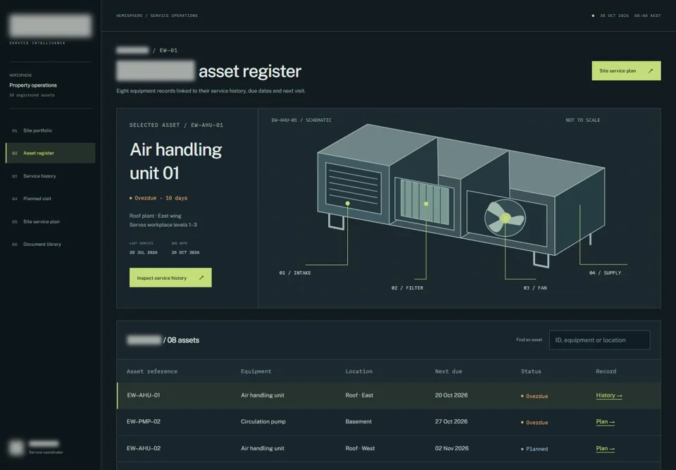676x470 pixels.
Task: Select the 04 / SUPPLY schematic label
Action: click(605, 273)
